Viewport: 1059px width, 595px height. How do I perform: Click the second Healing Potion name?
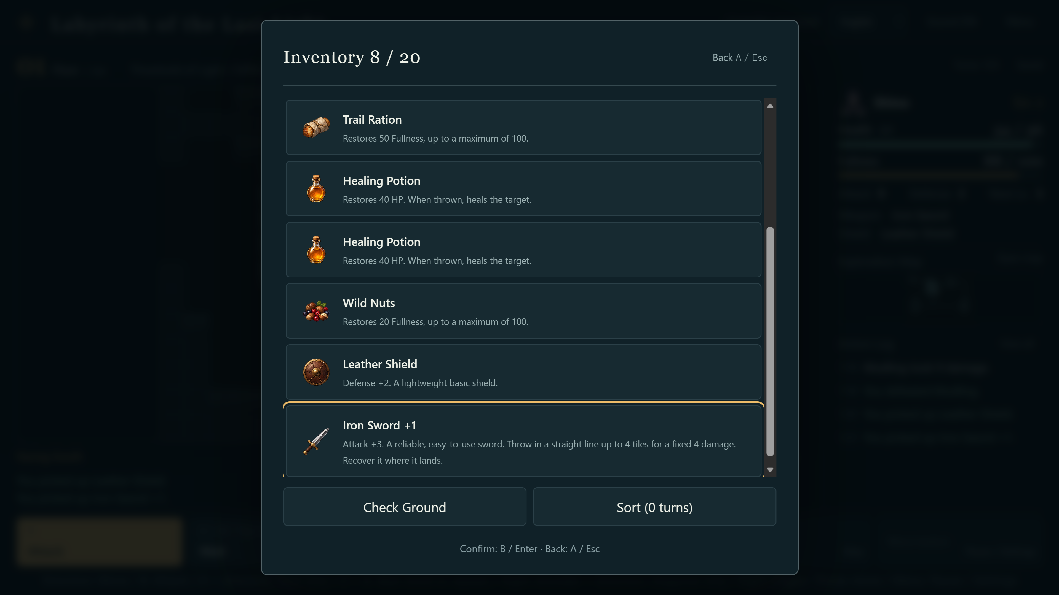click(x=381, y=242)
